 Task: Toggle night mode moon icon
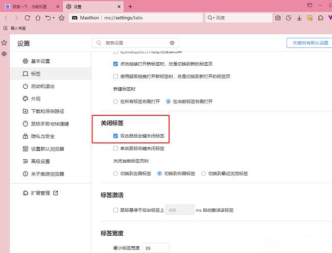click(x=288, y=18)
